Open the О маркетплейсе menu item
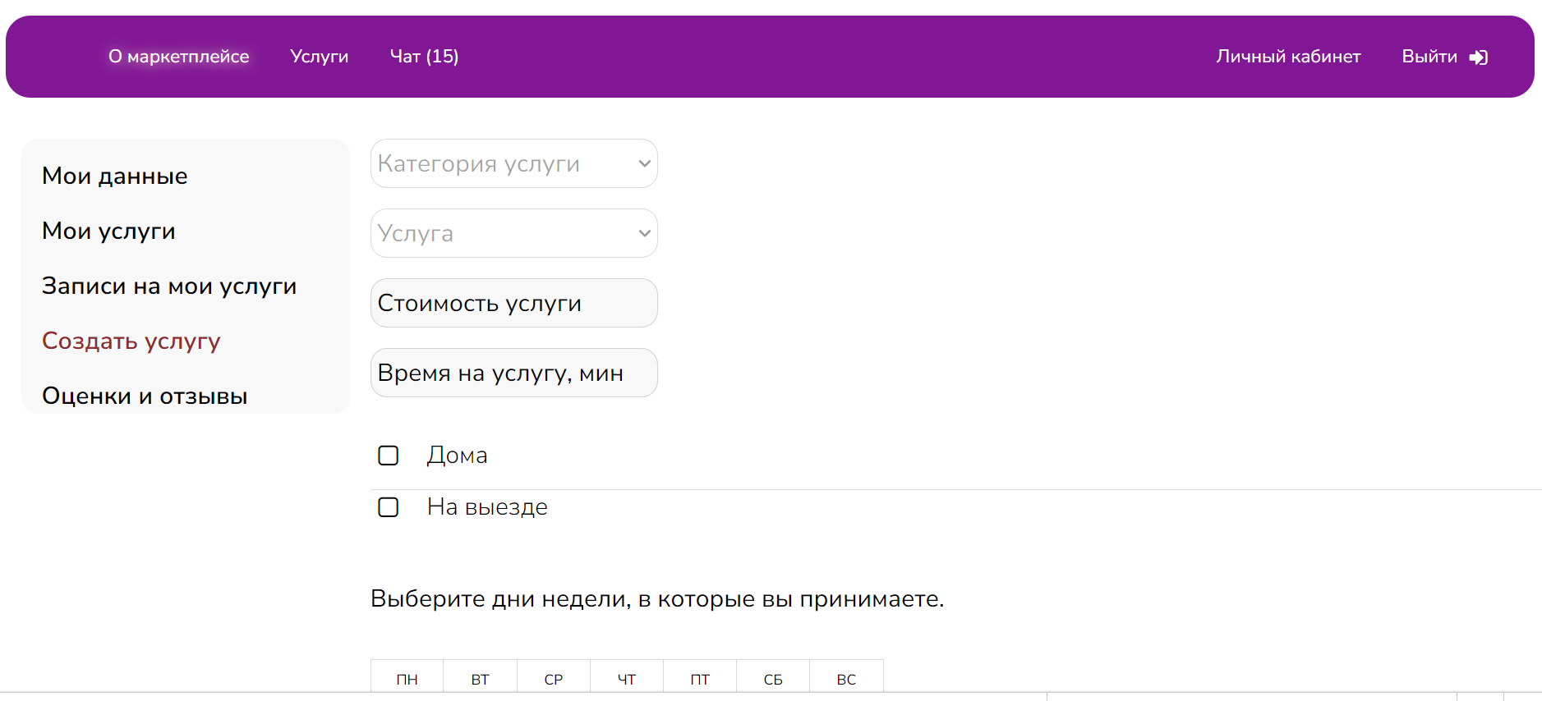This screenshot has width=1542, height=701. click(x=179, y=57)
